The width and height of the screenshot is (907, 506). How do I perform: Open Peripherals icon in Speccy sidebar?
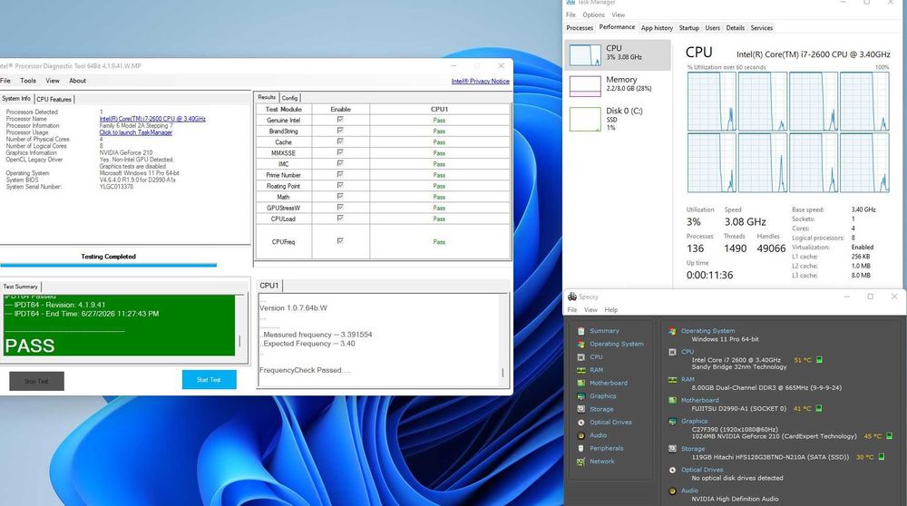click(580, 448)
